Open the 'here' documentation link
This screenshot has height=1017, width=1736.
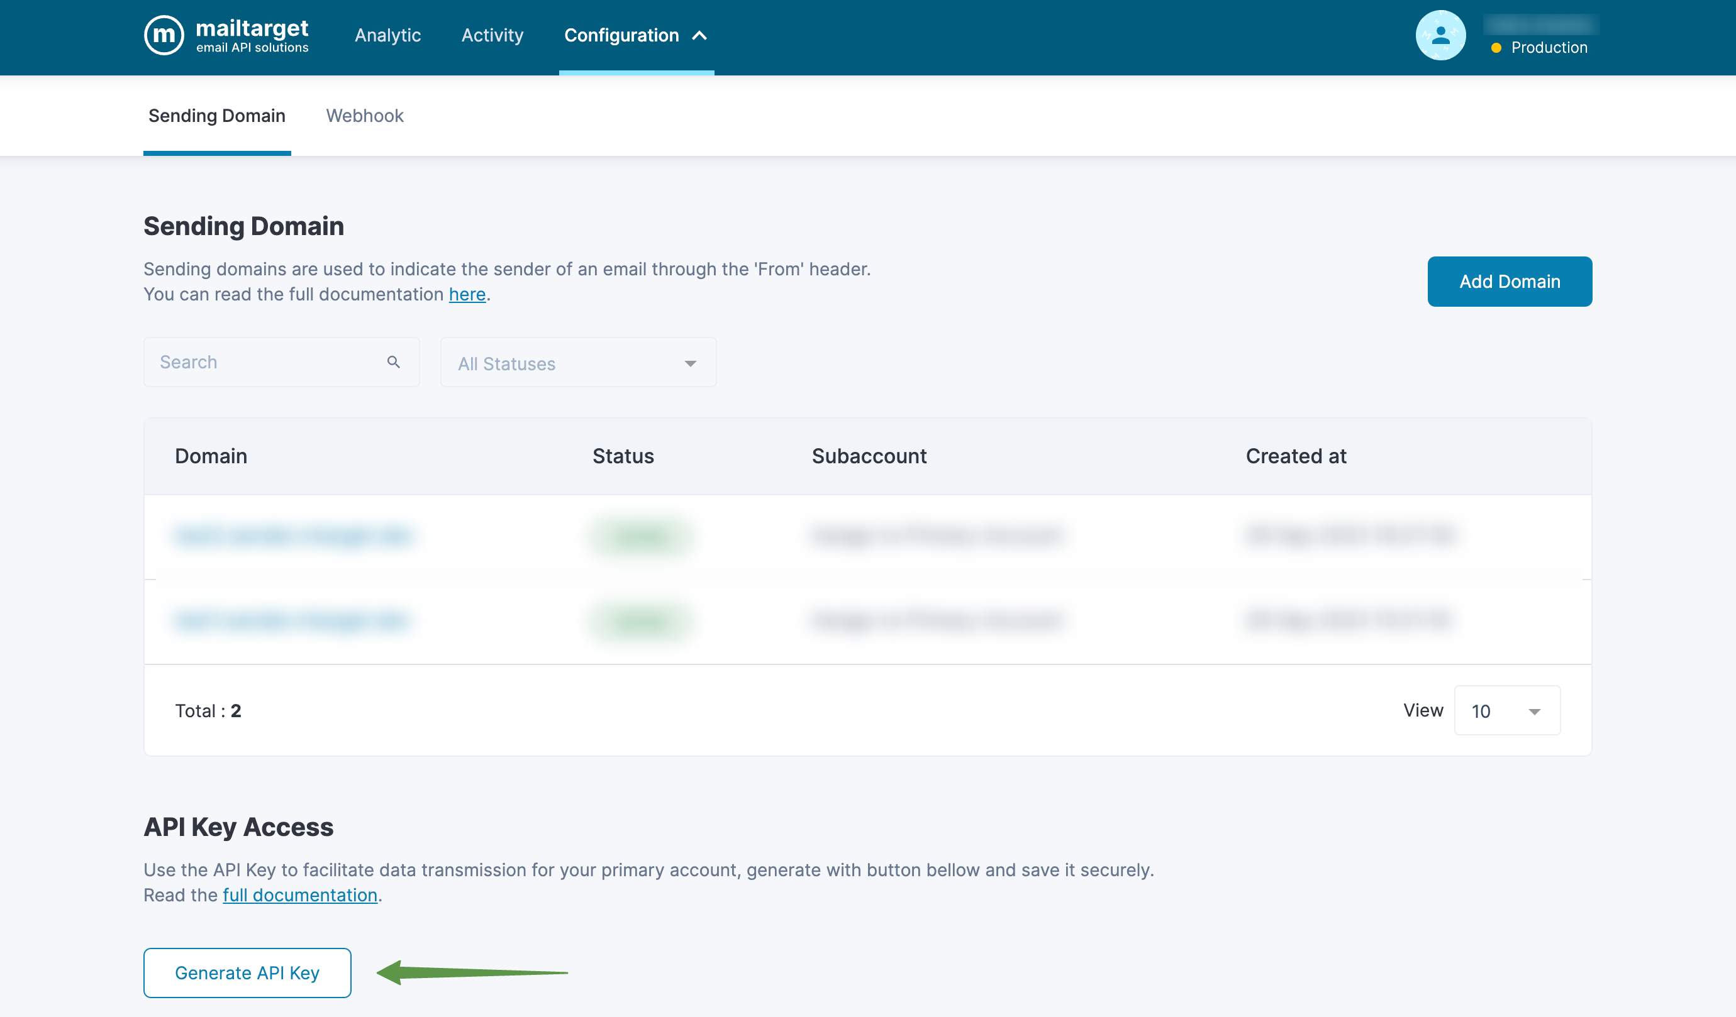467,294
